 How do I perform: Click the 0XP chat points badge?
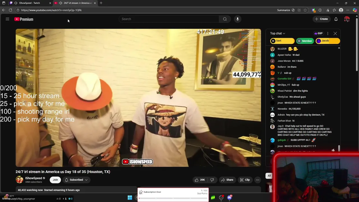click(318, 33)
